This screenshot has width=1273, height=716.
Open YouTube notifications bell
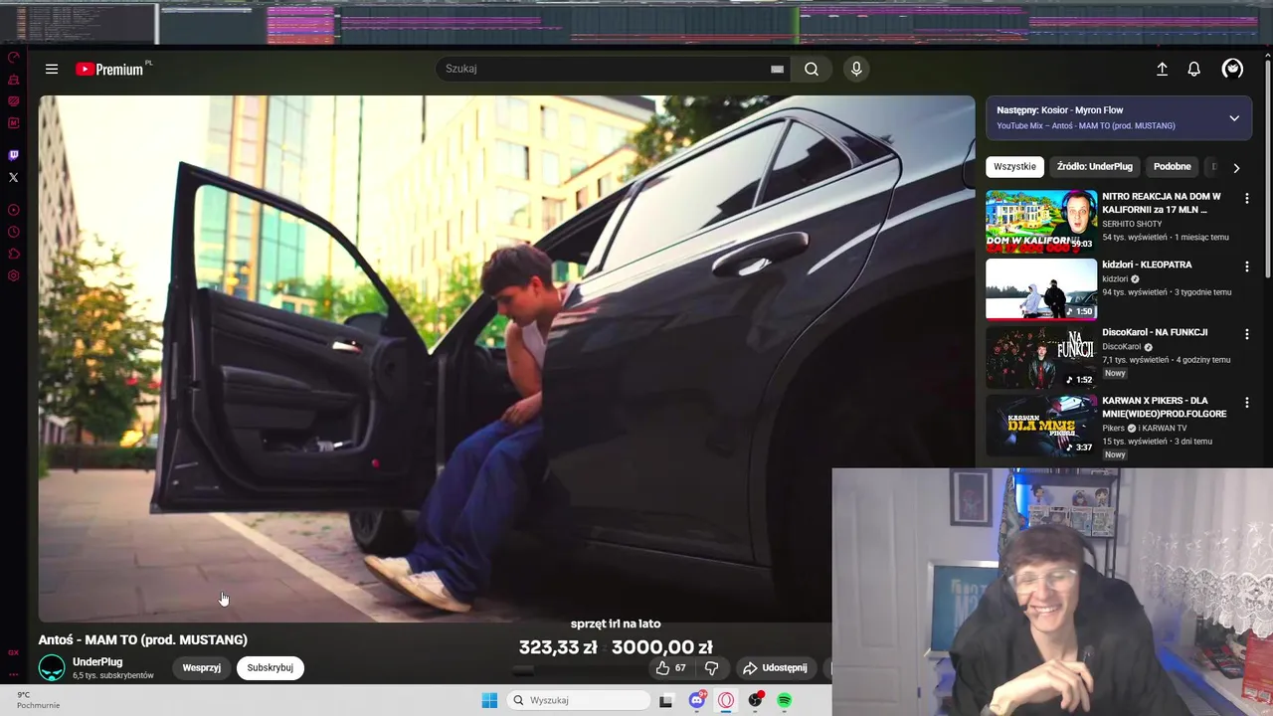(x=1193, y=69)
